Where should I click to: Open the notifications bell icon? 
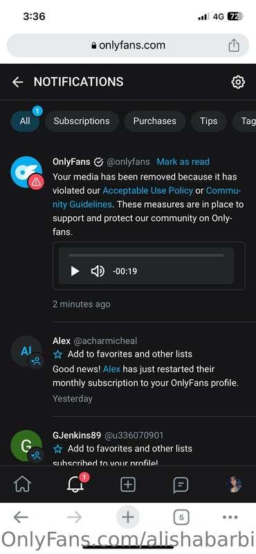[75, 484]
